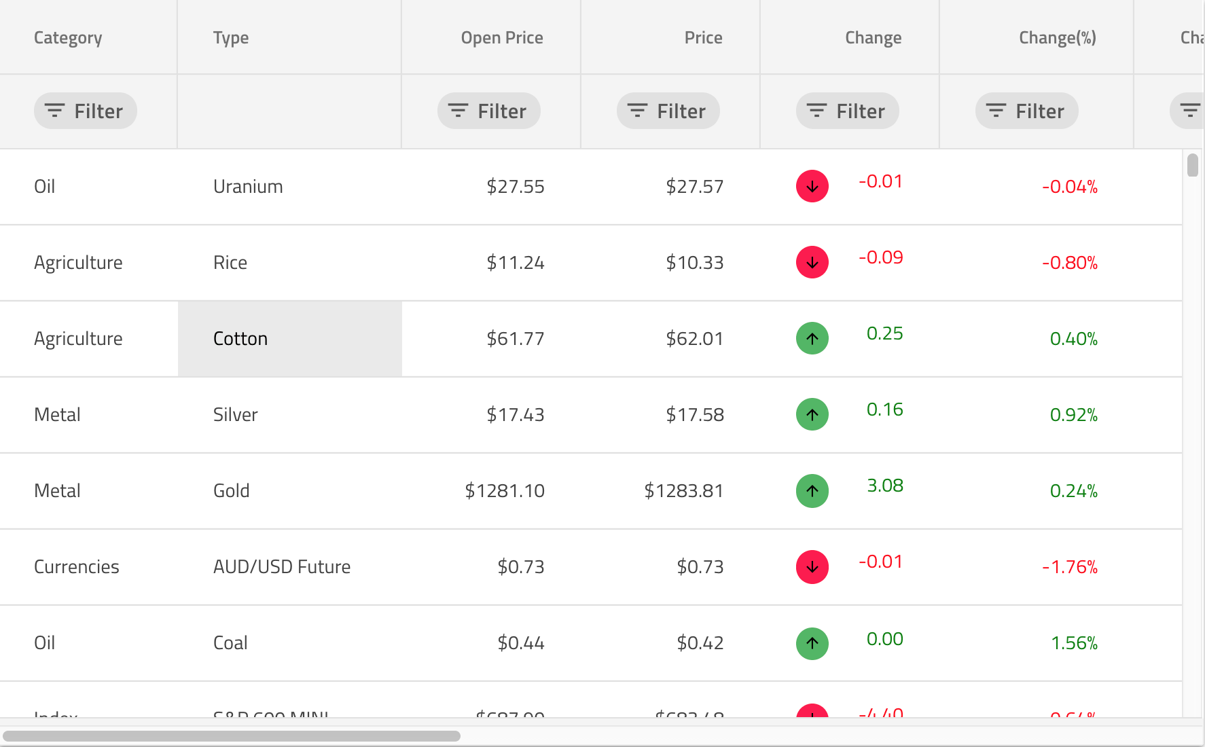Open the Change(%) column filter
The image size is (1205, 747).
(x=1027, y=111)
